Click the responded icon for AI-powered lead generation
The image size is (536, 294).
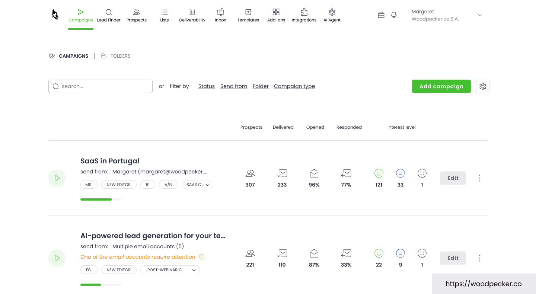pos(346,253)
